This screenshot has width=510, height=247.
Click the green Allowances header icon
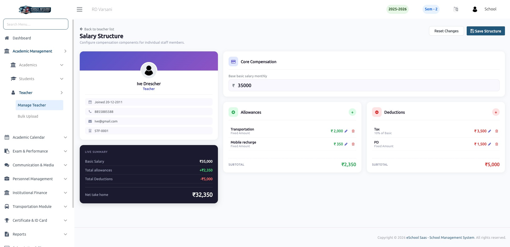click(x=233, y=112)
